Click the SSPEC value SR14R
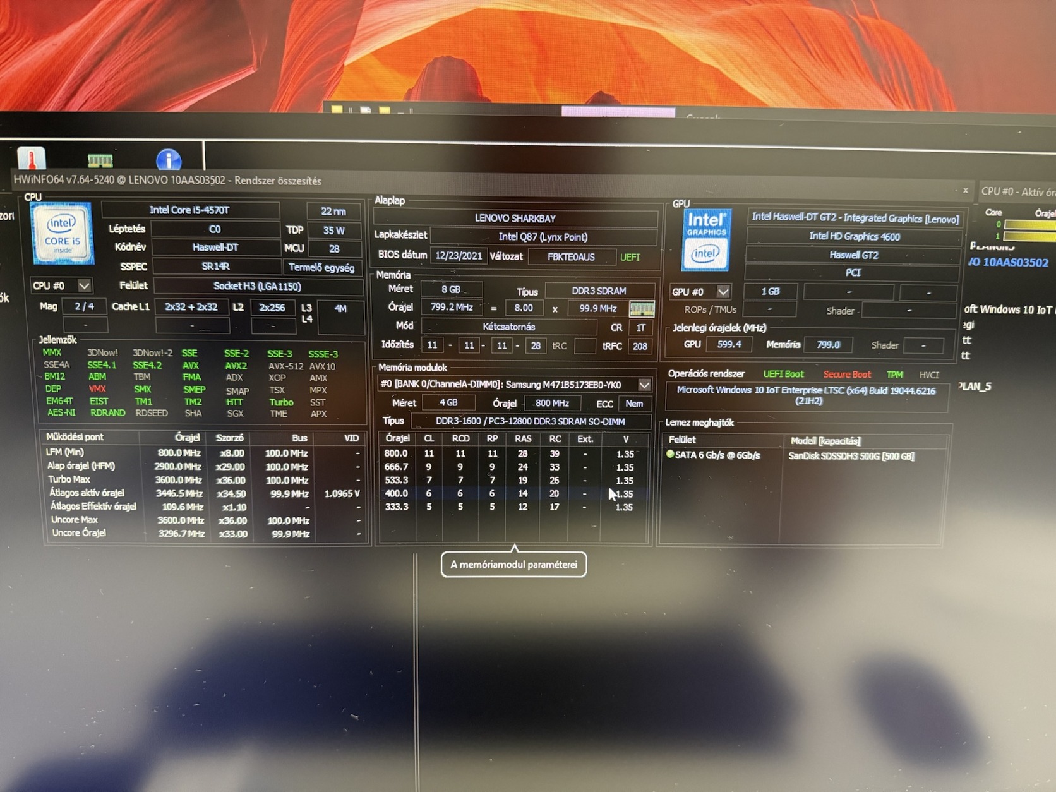 tap(215, 267)
